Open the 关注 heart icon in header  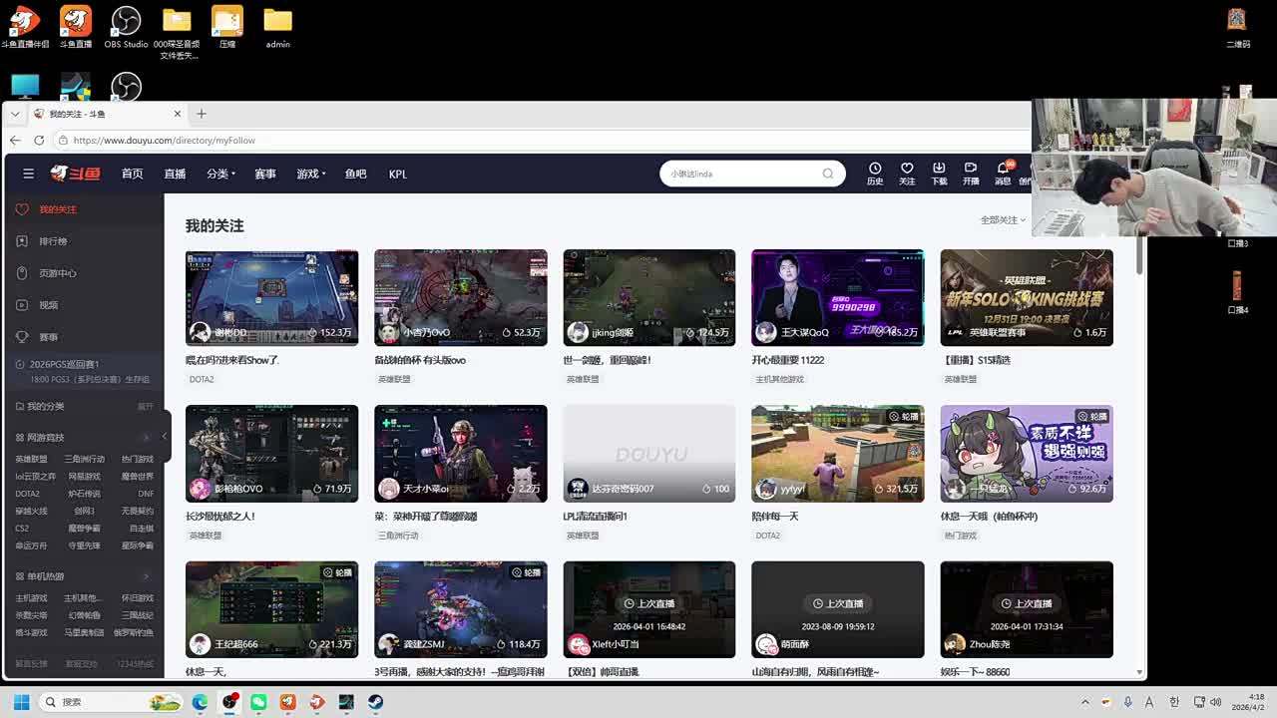point(907,169)
